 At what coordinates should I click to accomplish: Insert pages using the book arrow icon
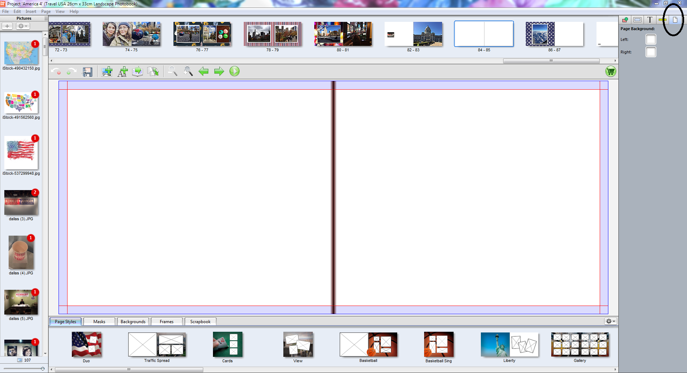[x=138, y=71]
